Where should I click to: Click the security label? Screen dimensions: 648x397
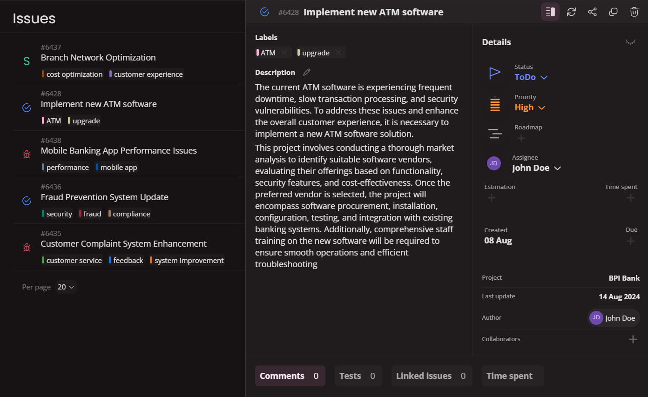[x=57, y=214]
